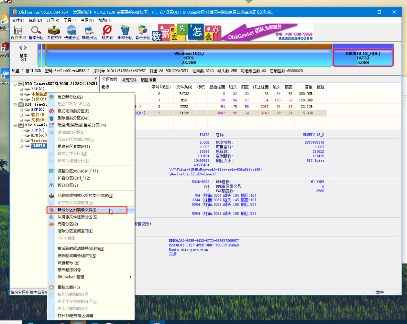
Task: Switch to the 浏览文件 tab
Action: (x=129, y=79)
